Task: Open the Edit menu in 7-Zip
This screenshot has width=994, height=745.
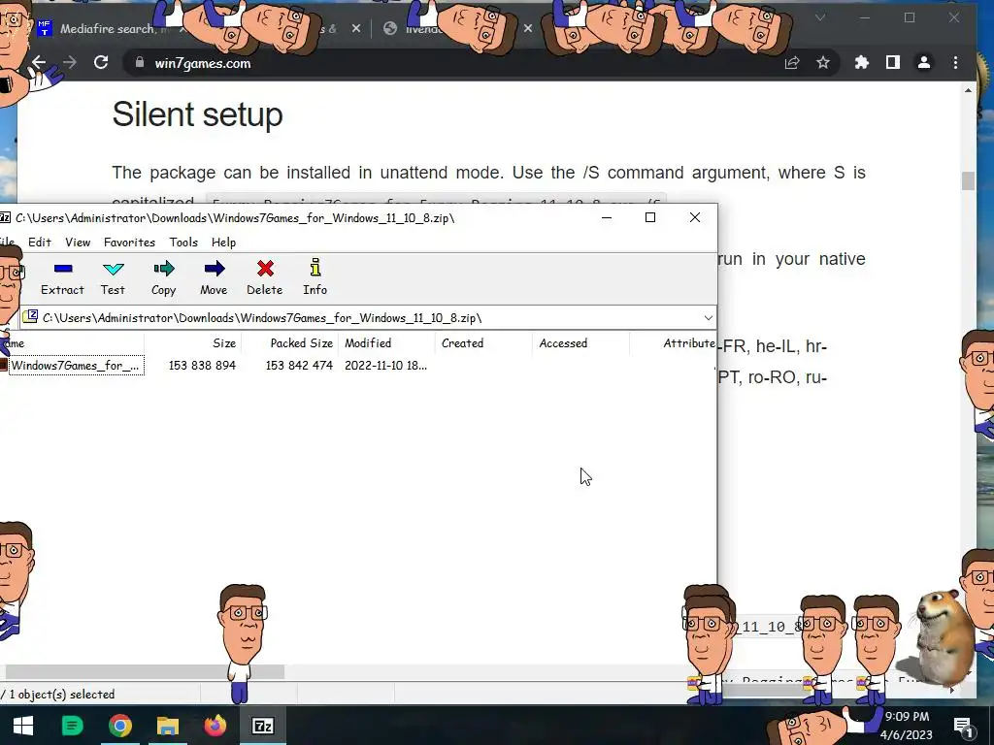Action: tap(39, 242)
